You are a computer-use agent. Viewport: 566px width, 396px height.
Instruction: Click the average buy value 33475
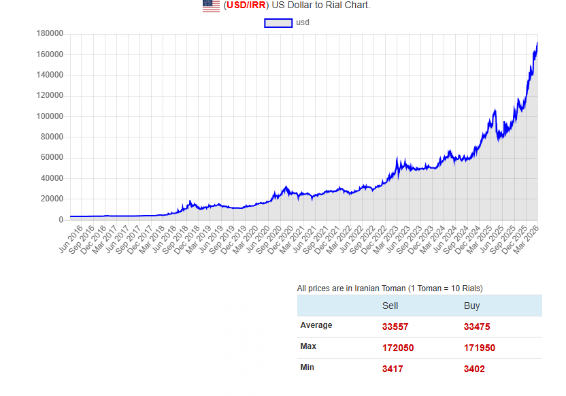tap(477, 327)
